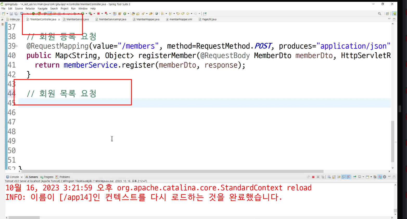Close the Console view tab
The width and height of the screenshot is (407, 219).
tap(22, 177)
